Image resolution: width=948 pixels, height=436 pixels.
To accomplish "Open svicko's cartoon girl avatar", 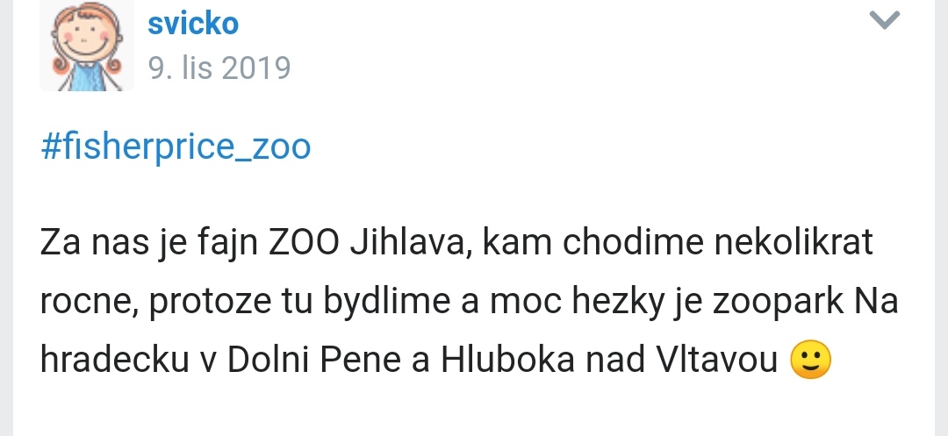I will 87,46.
